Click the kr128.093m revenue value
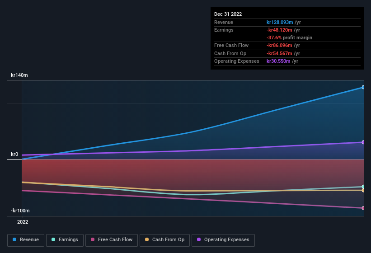The image size is (371, 253). click(x=280, y=22)
